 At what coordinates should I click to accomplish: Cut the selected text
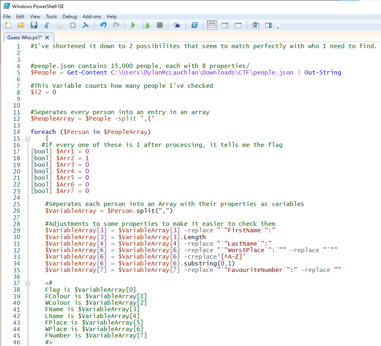[47, 25]
